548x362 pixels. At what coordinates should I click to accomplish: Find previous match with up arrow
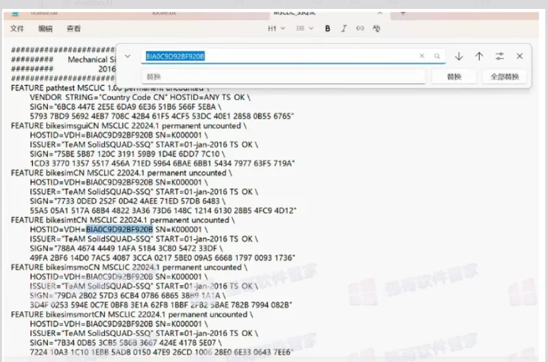[x=479, y=56]
